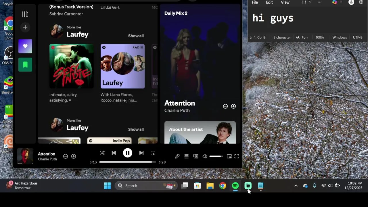Click Show all for second Laufey section
Screen dimensions: 368x207
(x=136, y=129)
